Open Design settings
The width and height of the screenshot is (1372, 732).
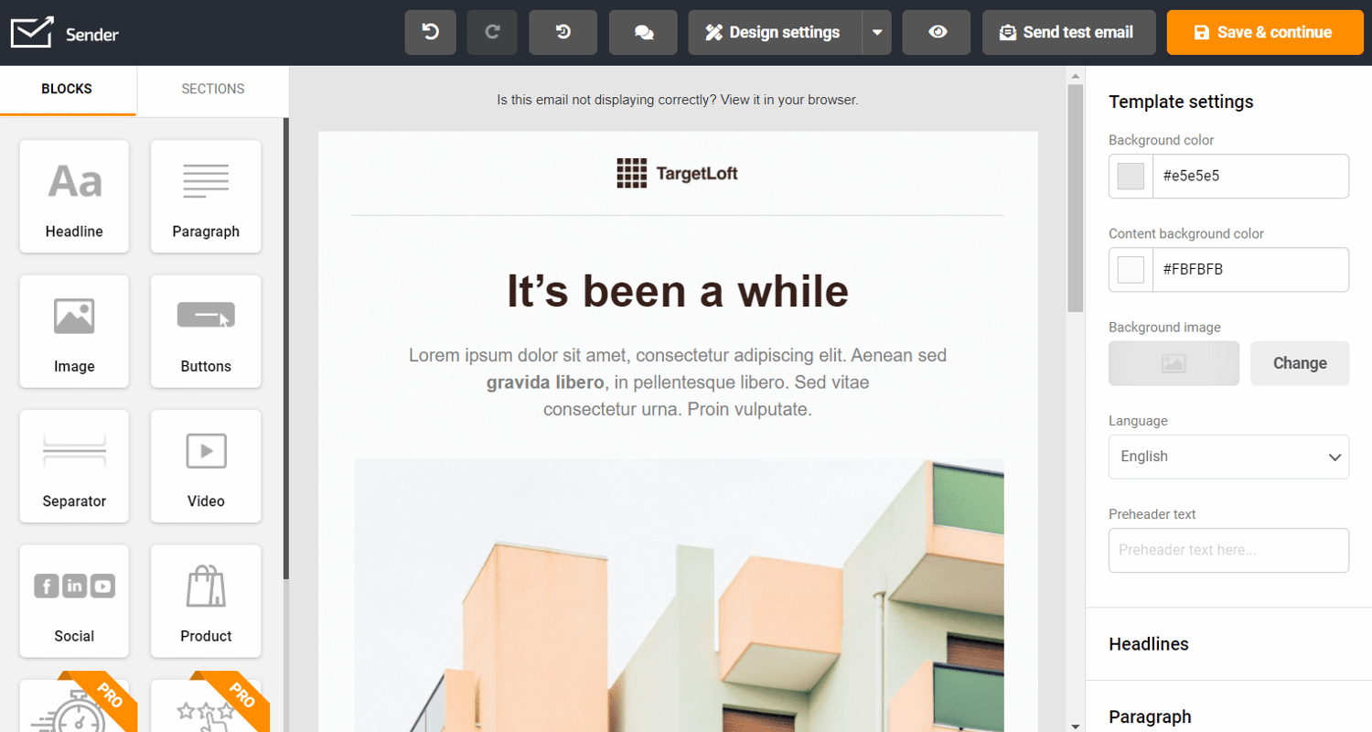point(774,33)
